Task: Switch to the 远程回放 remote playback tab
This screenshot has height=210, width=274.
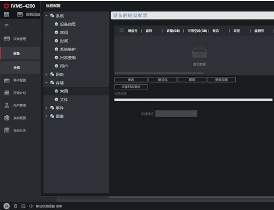Action: point(29,14)
